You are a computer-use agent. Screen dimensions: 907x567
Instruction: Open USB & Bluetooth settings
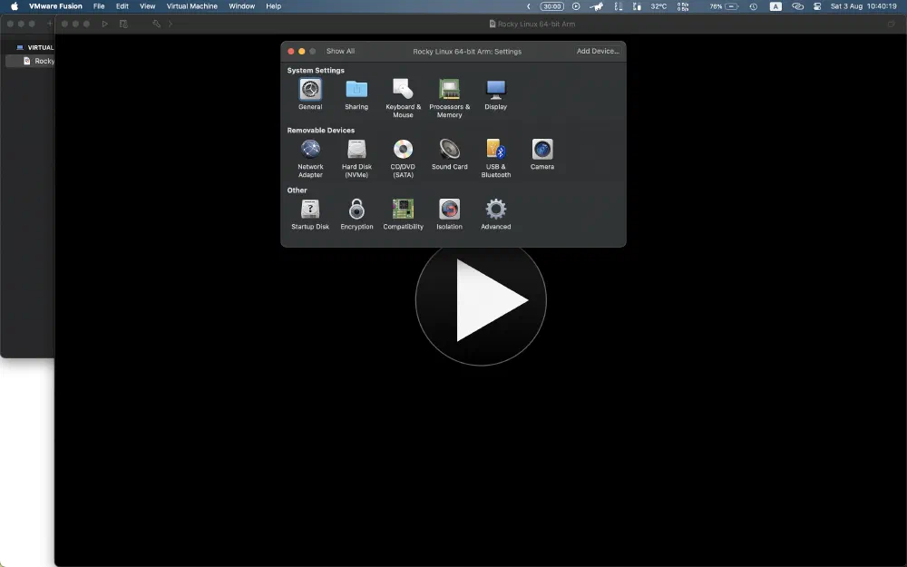(495, 150)
